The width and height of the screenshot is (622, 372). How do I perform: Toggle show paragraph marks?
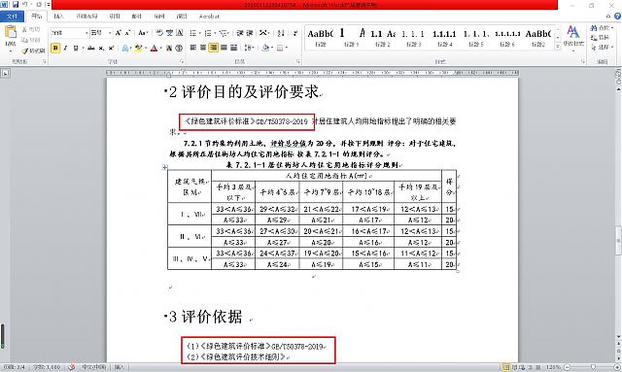(295, 33)
